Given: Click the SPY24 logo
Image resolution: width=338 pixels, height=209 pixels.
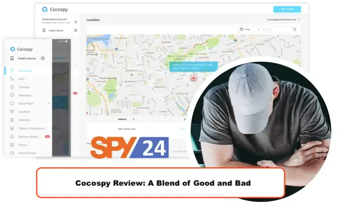Looking at the screenshot, I should (x=130, y=147).
